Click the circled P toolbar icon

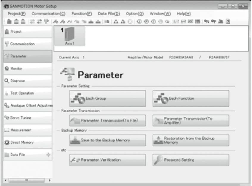pos(146,21)
